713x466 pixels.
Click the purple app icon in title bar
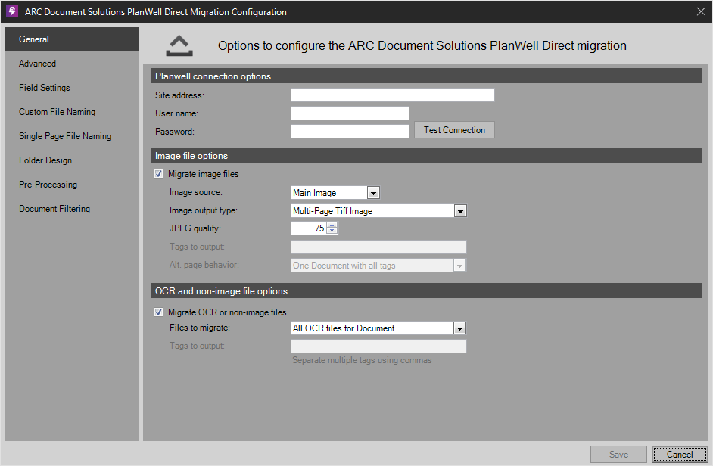tap(12, 11)
